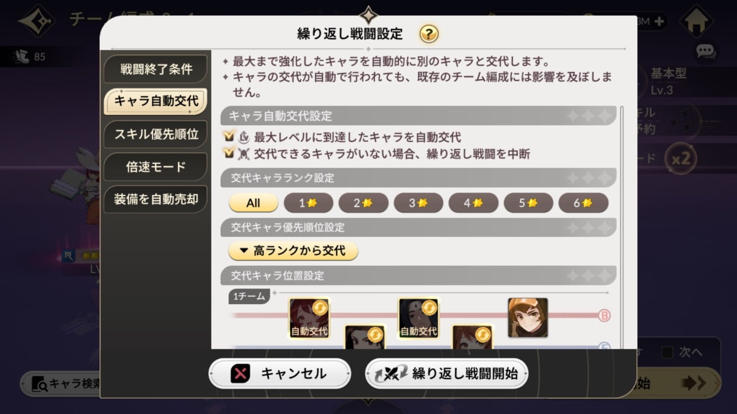Click the キャンセル button
The width and height of the screenshot is (737, 414).
(279, 374)
